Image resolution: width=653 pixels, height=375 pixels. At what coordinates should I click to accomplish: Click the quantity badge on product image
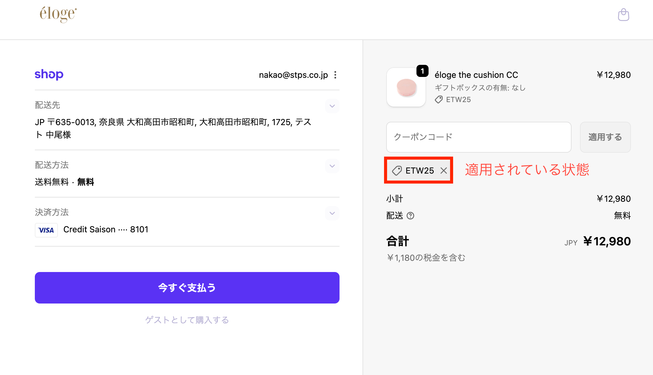422,71
